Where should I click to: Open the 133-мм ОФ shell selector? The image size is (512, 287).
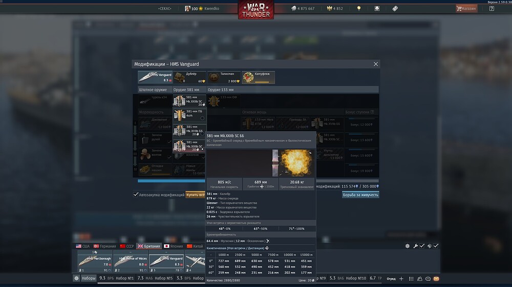click(x=224, y=101)
